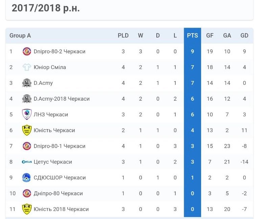Click the ЛНЗ Черкаси shield logo
Screen dimensions: 259x219
point(27,114)
